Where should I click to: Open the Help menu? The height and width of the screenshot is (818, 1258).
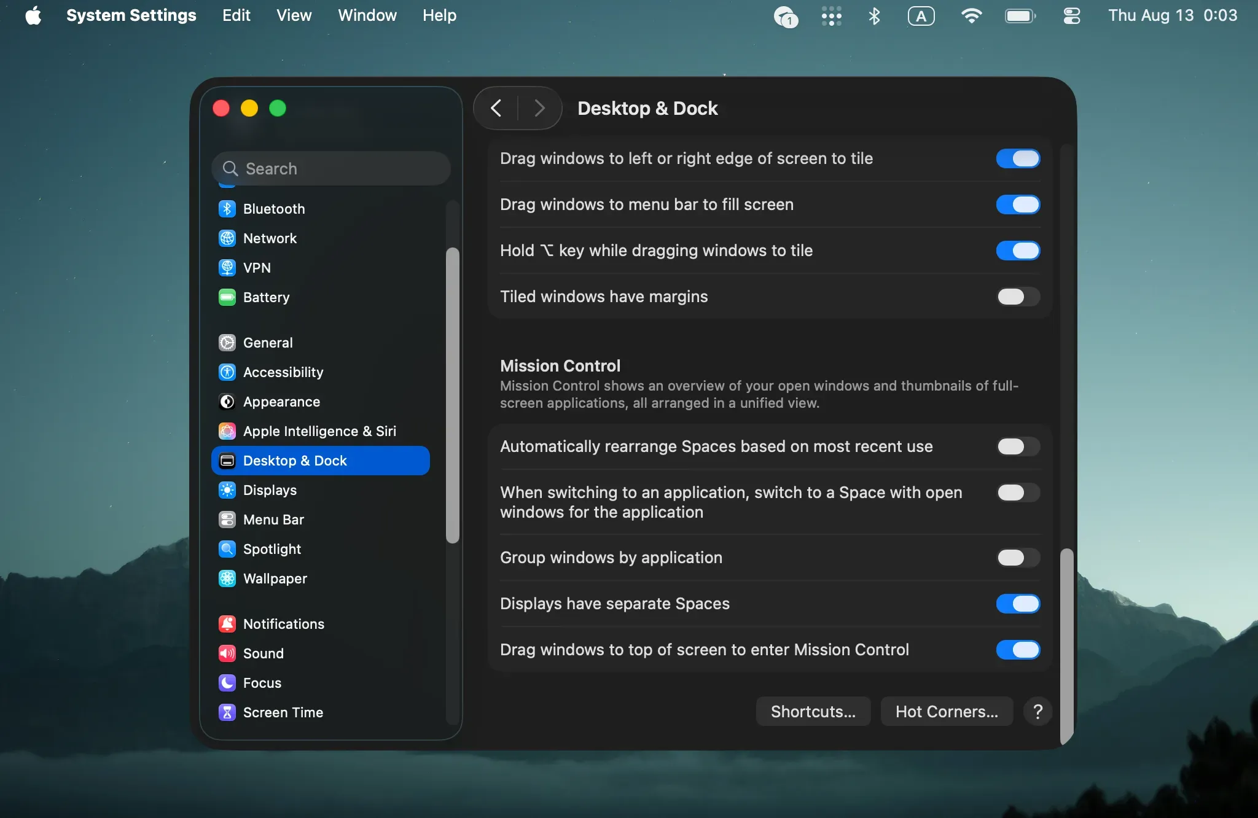click(439, 15)
